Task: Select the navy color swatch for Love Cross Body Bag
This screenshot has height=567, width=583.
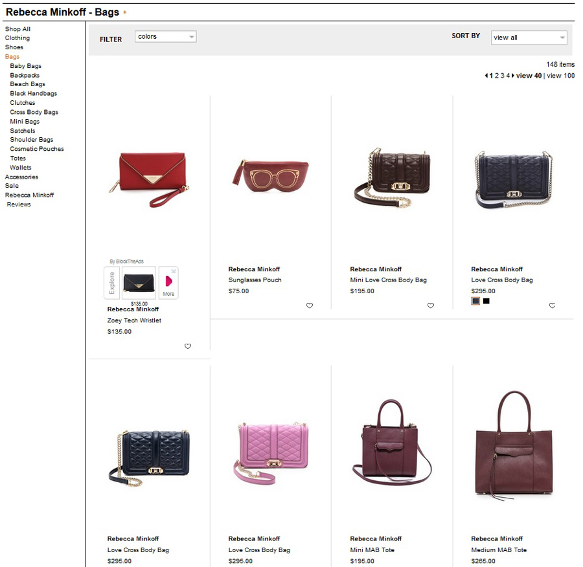Action: pyautogui.click(x=475, y=301)
